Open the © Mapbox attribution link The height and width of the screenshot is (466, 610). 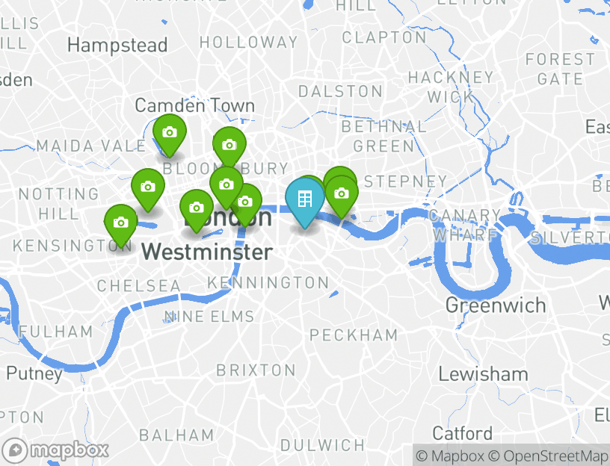[450, 456]
